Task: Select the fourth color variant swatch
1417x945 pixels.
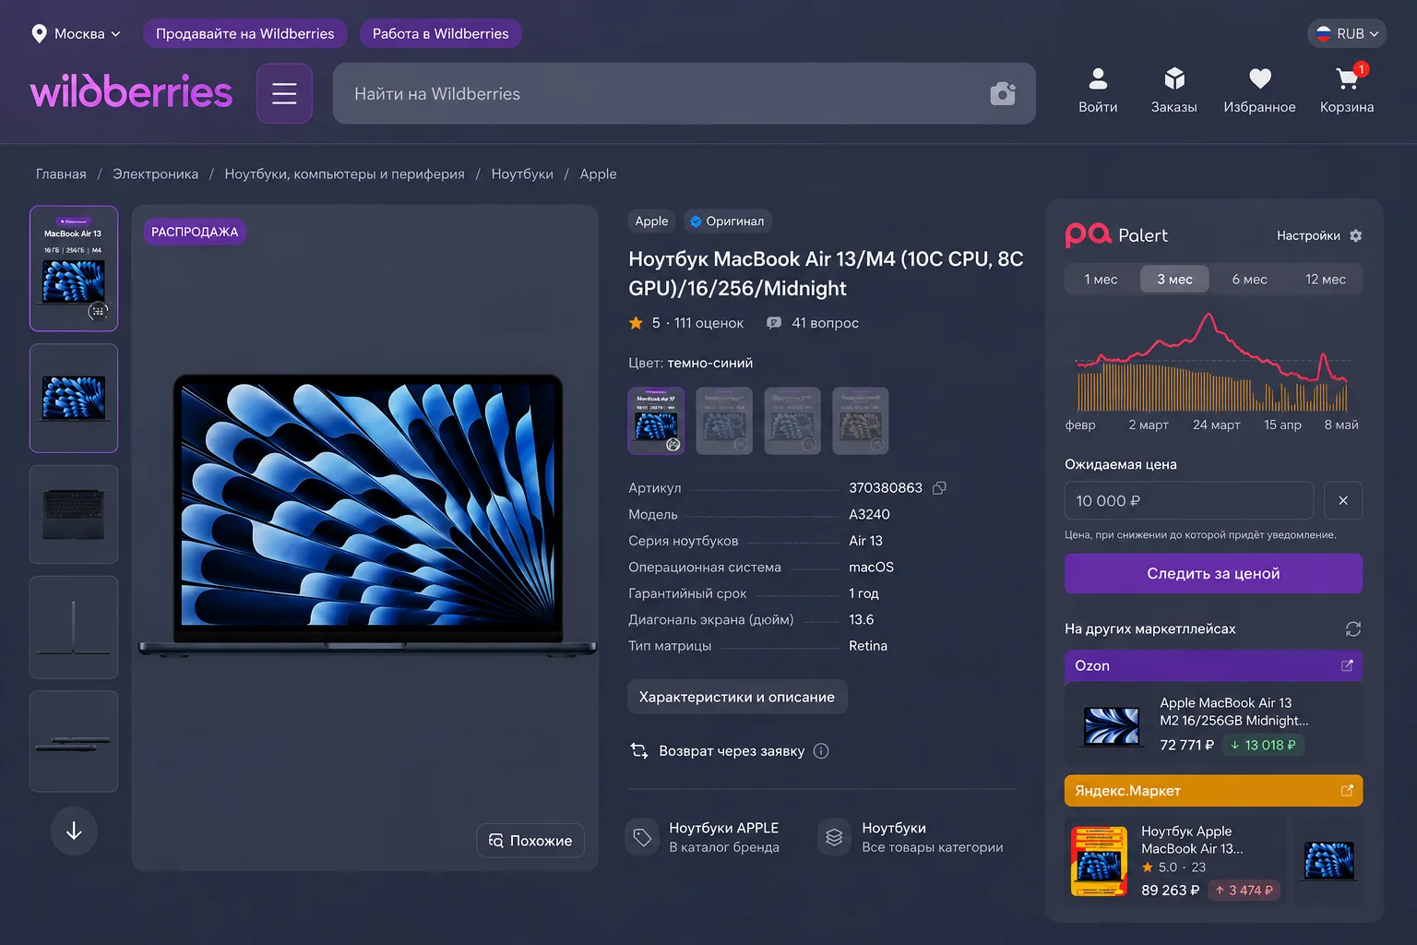Action: click(861, 421)
